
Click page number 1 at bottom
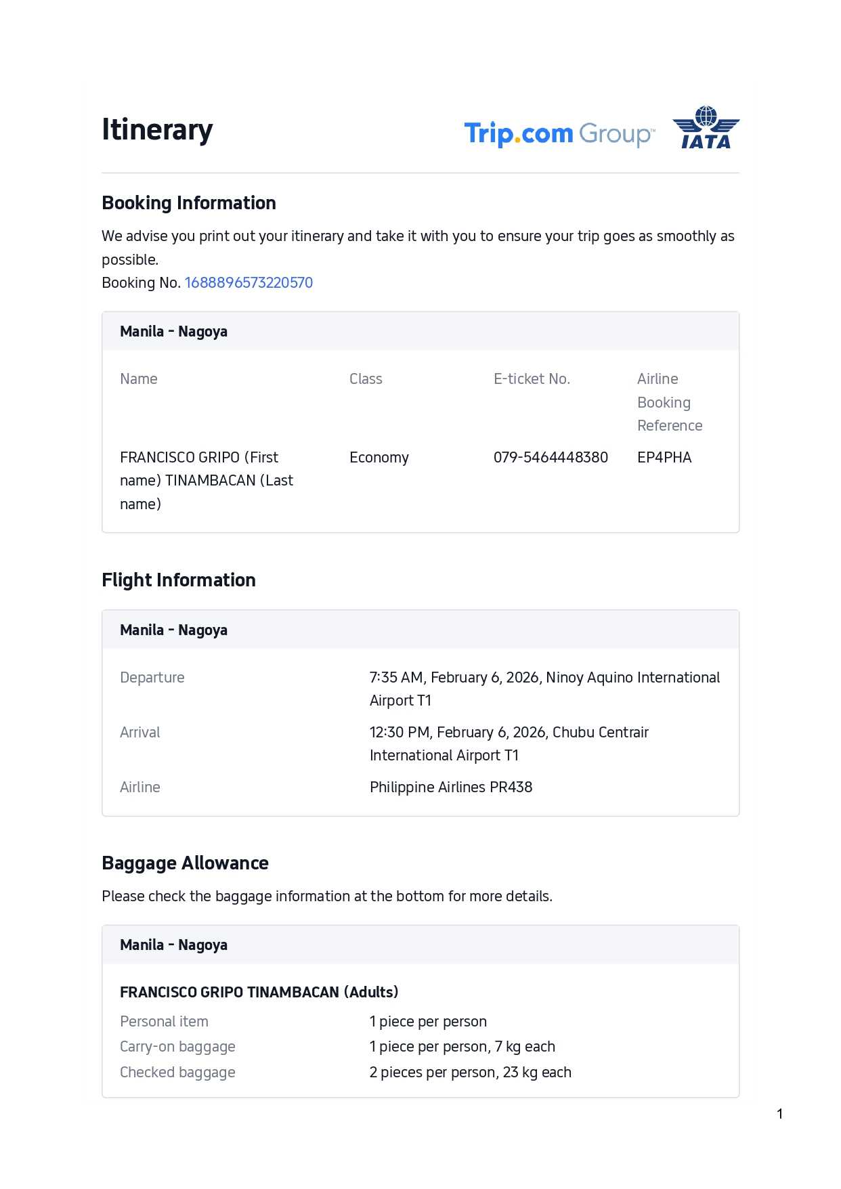780,1114
